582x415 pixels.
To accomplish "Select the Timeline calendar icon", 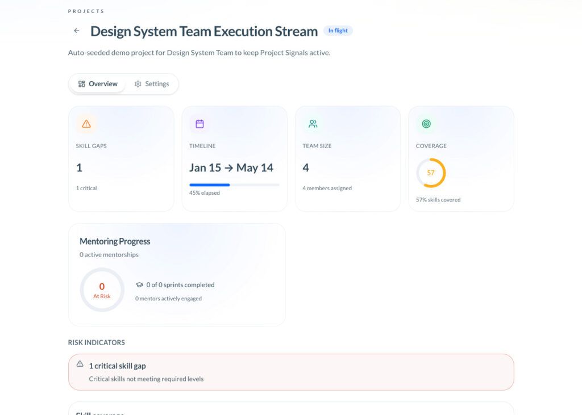I will [199, 124].
